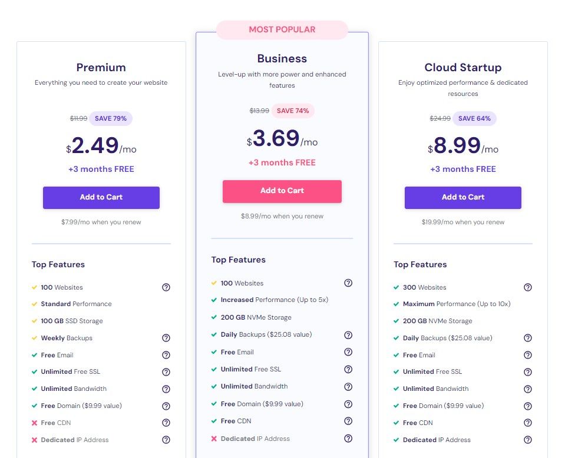Click the help icon beside Business Free Domain
The width and height of the screenshot is (565, 458).
(348, 404)
